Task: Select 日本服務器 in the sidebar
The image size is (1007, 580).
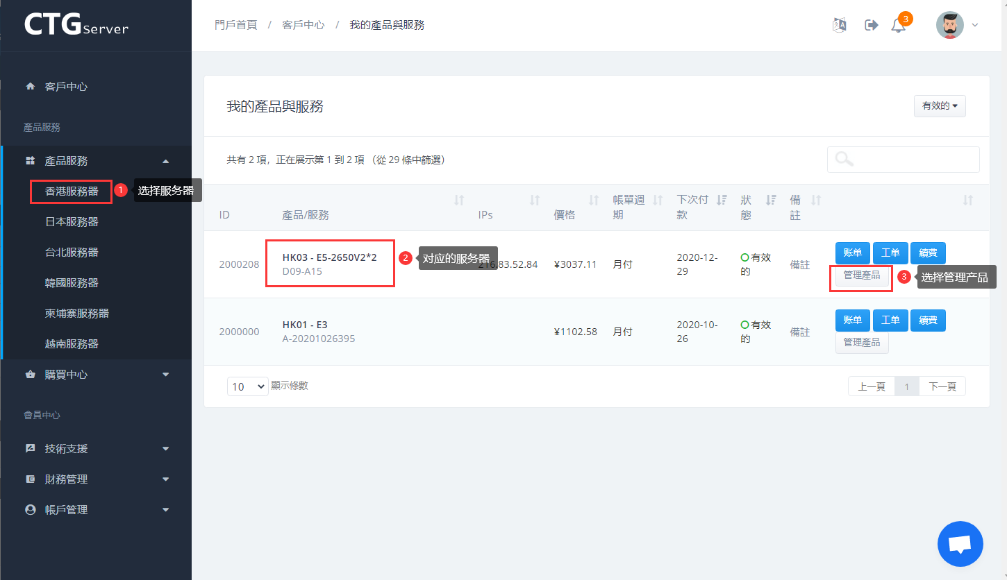Action: (72, 222)
